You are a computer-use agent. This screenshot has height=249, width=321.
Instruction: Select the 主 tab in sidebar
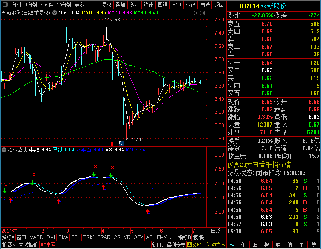pos(302,245)
